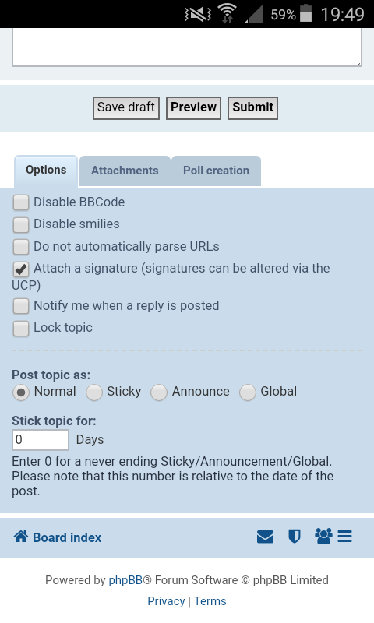Check Notify me when a reply is posted
This screenshot has width=374, height=623.
[x=21, y=306]
